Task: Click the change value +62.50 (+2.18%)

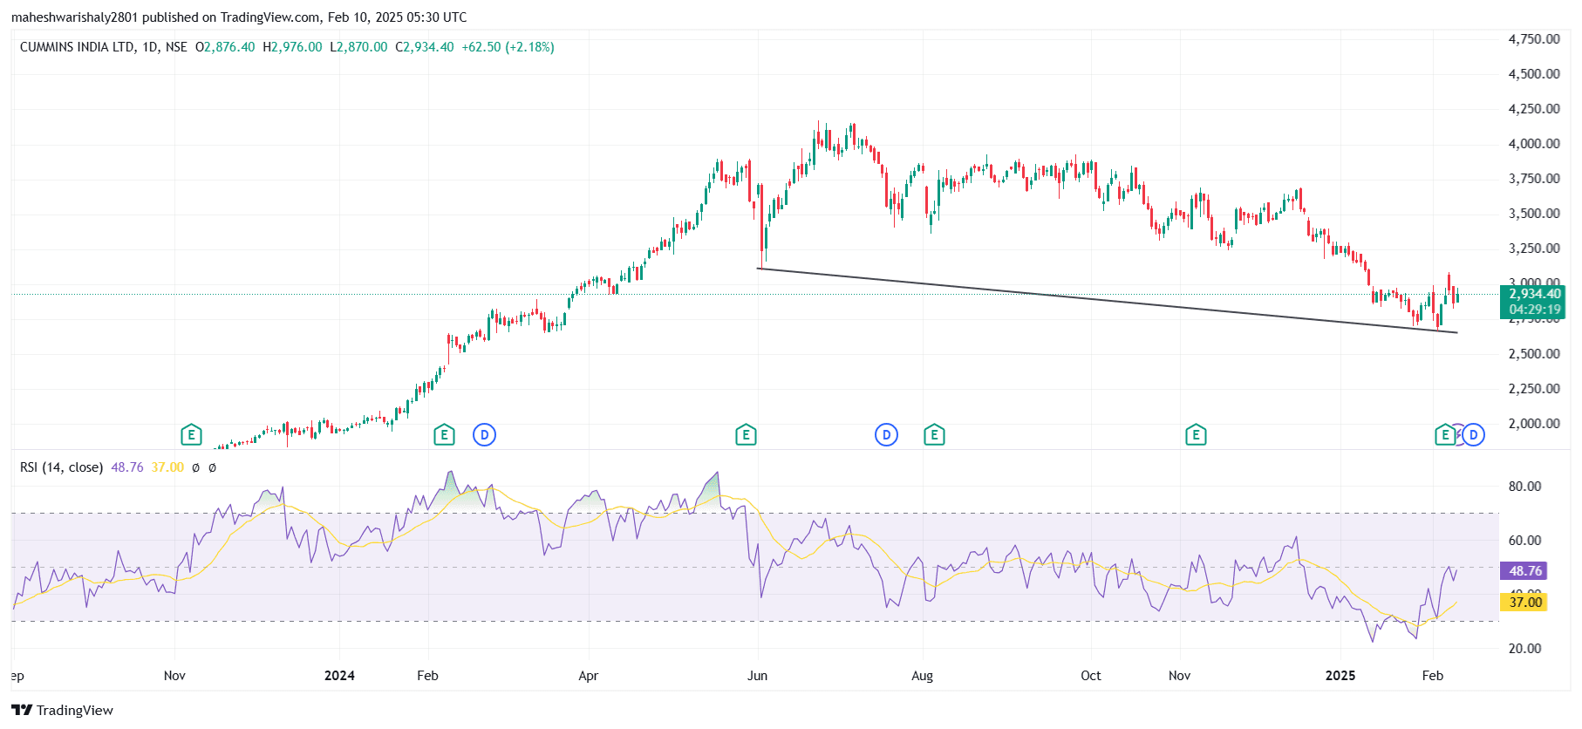Action: point(508,47)
